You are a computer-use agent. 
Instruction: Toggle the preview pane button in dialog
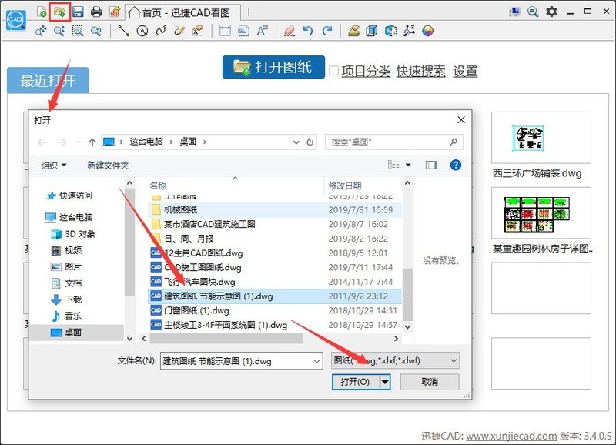[x=431, y=165]
